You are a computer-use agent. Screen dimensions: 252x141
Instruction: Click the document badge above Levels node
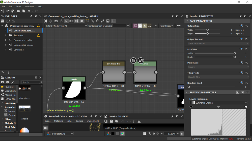(133, 60)
